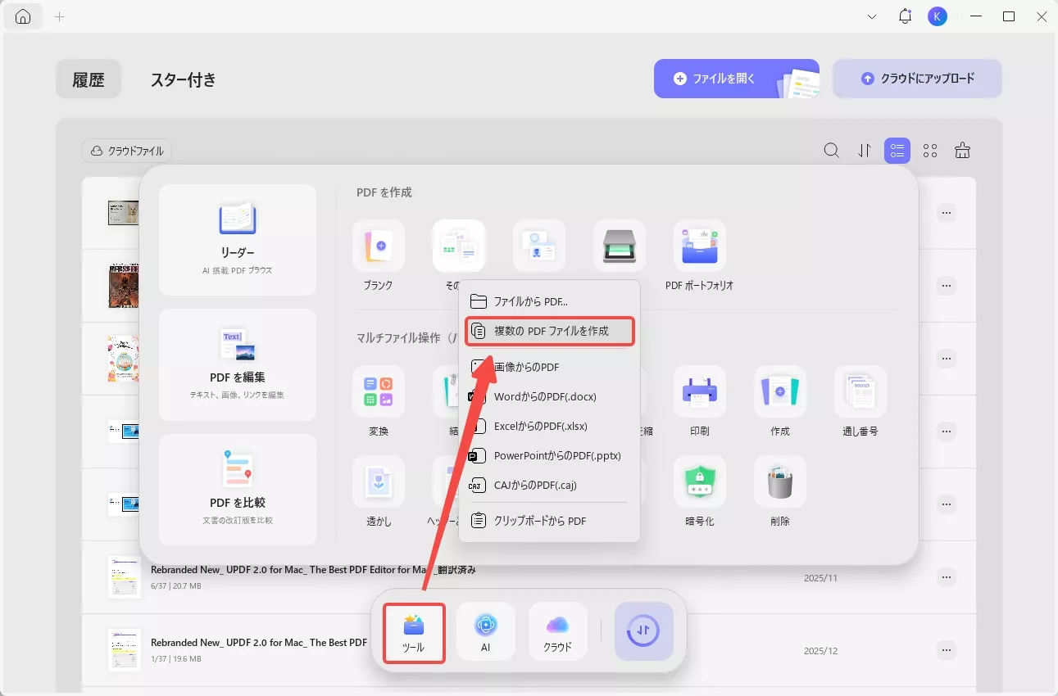1058x696 pixels.
Task: Click the 2025/11 date
Action: (x=820, y=578)
